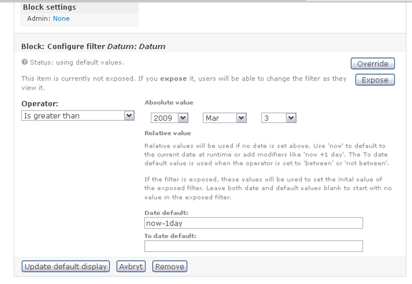Click Update default display button
Screen dimensions: 412x284
[66, 266]
